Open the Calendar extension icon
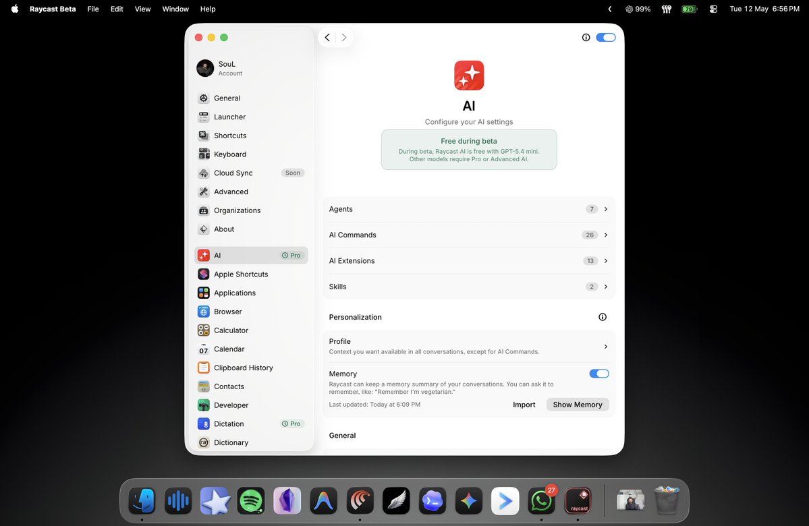The width and height of the screenshot is (809, 526). click(204, 349)
